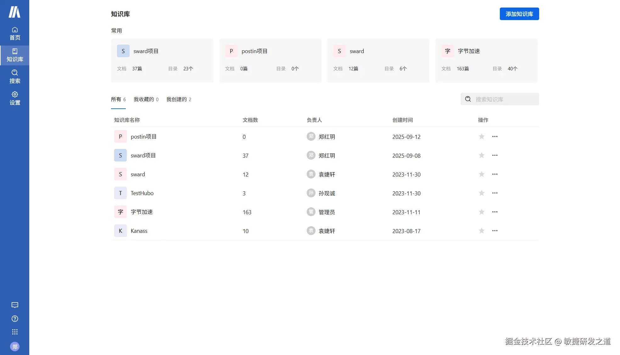Viewport: 620px width, 355px height.
Task: Star the postin项目 knowledge base
Action: pyautogui.click(x=481, y=136)
